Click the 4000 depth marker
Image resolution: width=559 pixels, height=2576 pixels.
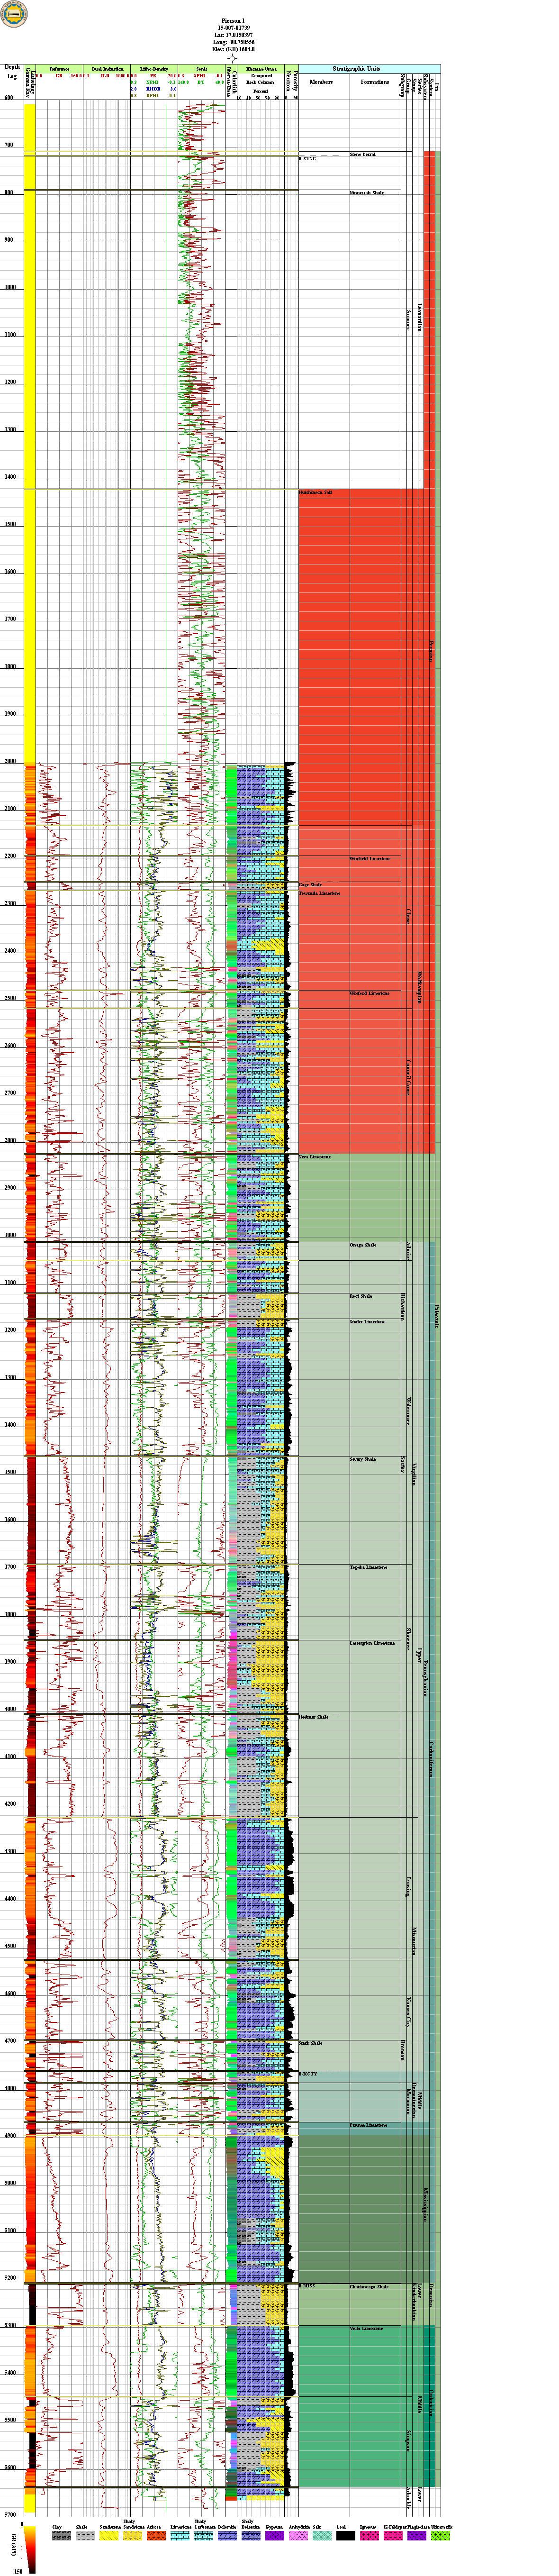click(x=9, y=1709)
